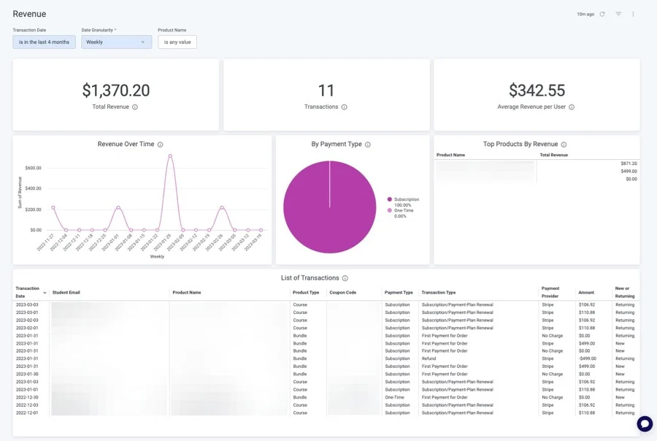Open the dashboard filter icon

pos(618,14)
